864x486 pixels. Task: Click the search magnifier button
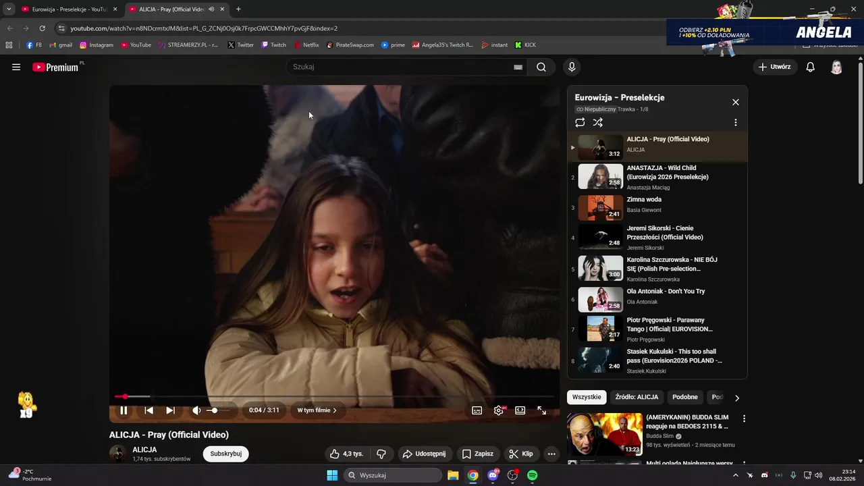click(541, 67)
